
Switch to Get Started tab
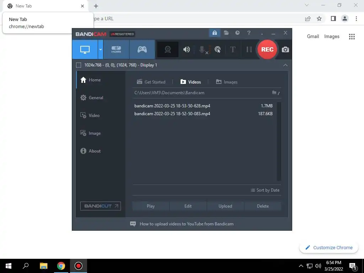(x=151, y=82)
